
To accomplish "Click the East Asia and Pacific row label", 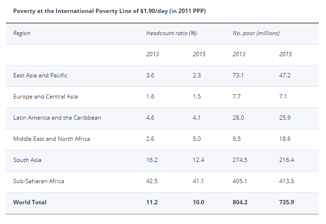I will (40, 75).
